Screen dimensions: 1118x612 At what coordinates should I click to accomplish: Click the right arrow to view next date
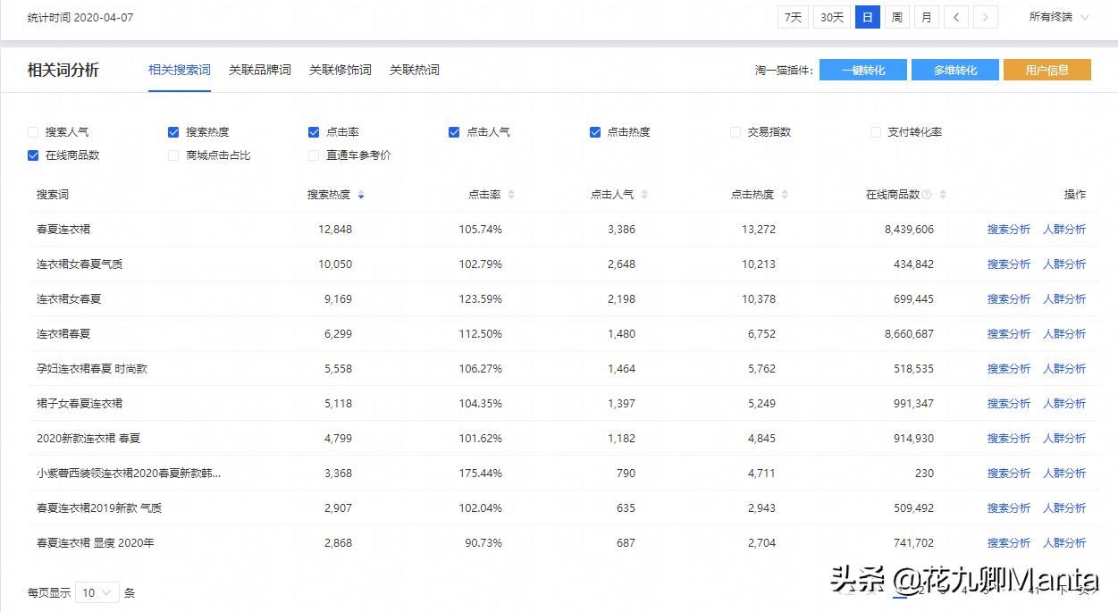pos(986,16)
